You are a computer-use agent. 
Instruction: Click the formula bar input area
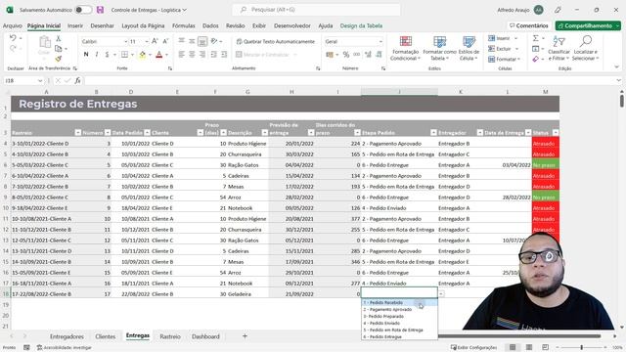tap(349, 80)
